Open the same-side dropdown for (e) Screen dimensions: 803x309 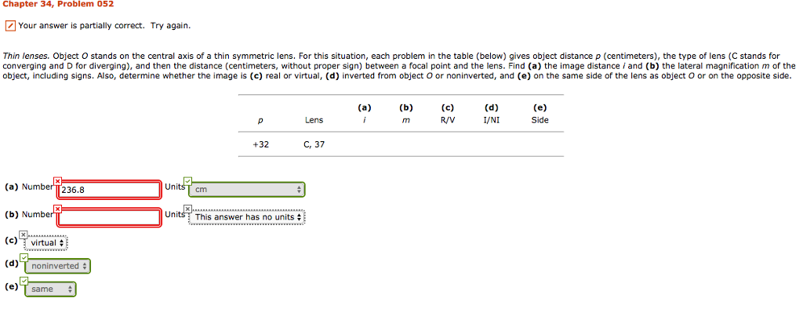coord(50,289)
